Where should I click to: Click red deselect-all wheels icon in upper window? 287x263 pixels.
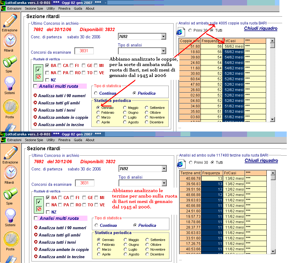coord(38,77)
